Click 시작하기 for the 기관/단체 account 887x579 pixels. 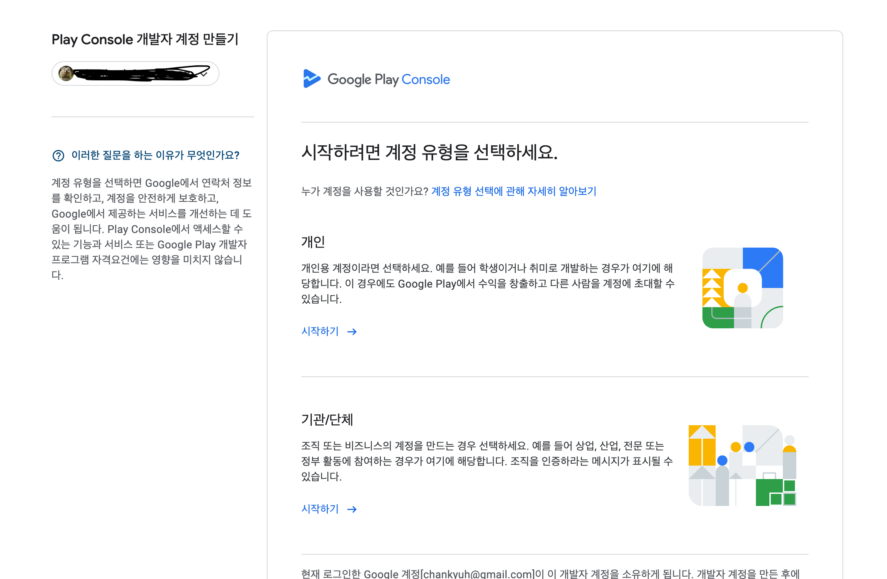320,509
